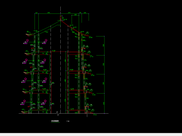Click the dashed vertical centerline above the roof
The height and width of the screenshot is (136, 182).
[x=60, y=11]
